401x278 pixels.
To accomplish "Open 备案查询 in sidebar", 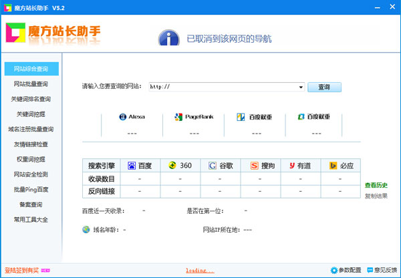I will (31, 204).
